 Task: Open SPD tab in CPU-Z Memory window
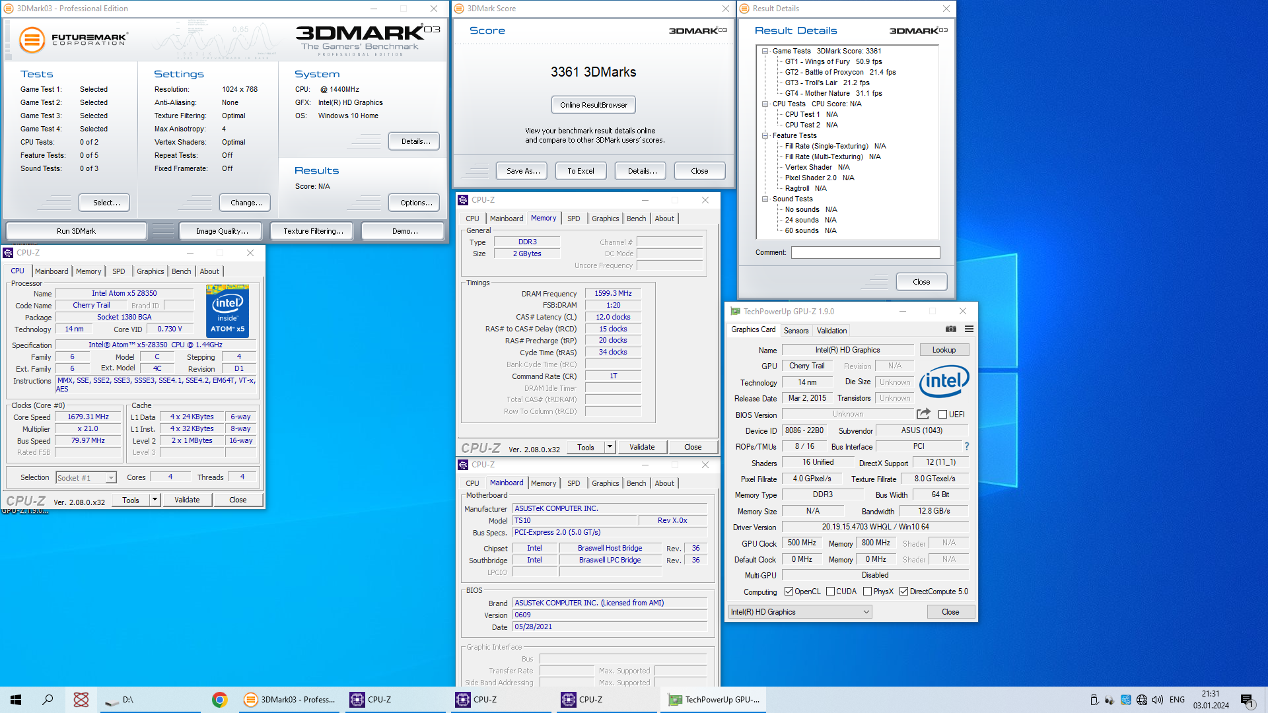click(x=573, y=219)
